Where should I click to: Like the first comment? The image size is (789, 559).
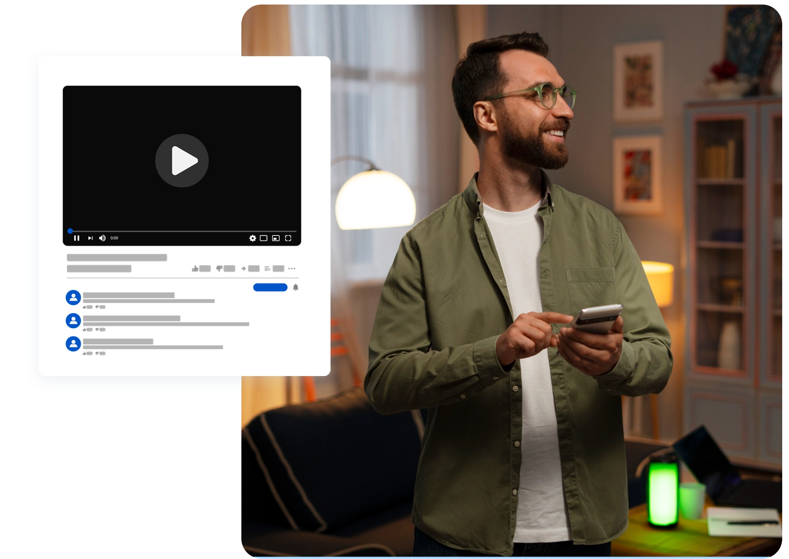pos(84,307)
